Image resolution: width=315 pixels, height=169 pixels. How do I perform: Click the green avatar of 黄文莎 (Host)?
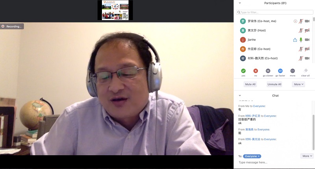[243, 30]
